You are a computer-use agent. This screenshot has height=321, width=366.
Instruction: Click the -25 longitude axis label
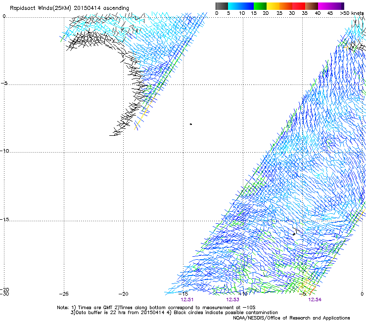[x=64, y=294]
